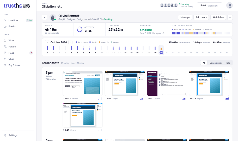This screenshot has width=238, height=141.
Task: Open the more options ellipsis menu
Action: [x=230, y=17]
